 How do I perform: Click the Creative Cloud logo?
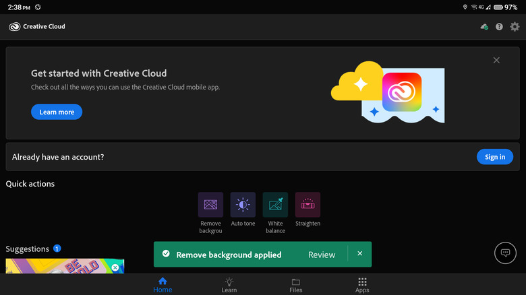pyautogui.click(x=15, y=27)
